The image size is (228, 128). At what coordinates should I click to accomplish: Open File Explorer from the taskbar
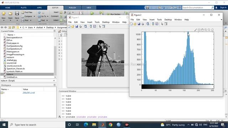pyautogui.click(x=94, y=125)
